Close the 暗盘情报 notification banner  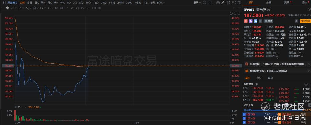(309, 64)
